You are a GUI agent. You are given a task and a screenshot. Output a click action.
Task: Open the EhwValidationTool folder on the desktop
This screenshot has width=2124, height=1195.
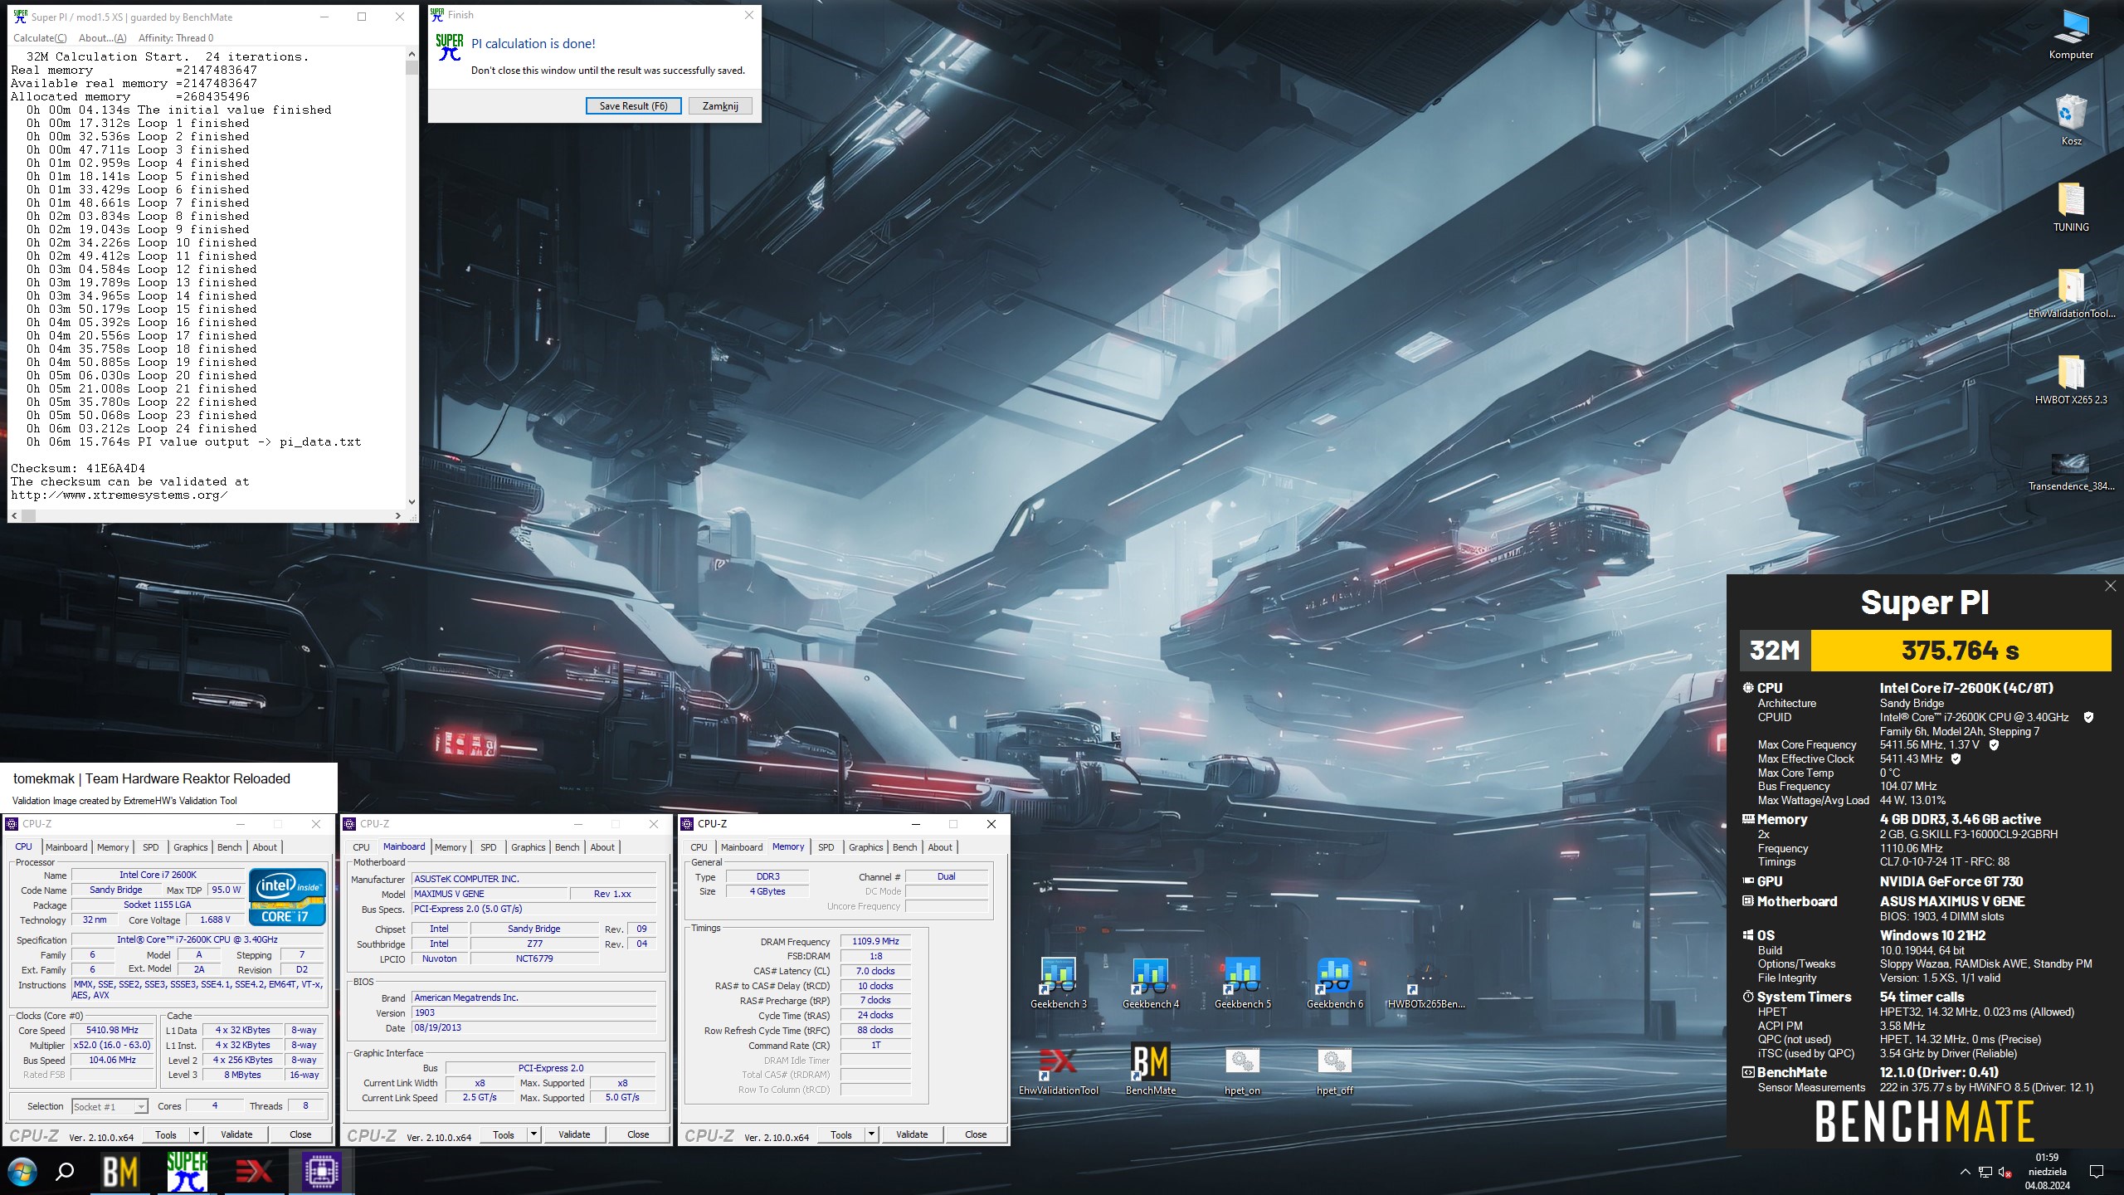pos(2071,294)
